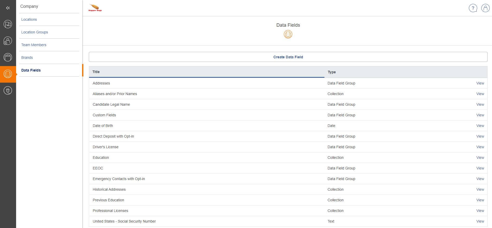This screenshot has height=228, width=492.
Task: Open View for the EEOC row
Action: [x=480, y=168]
